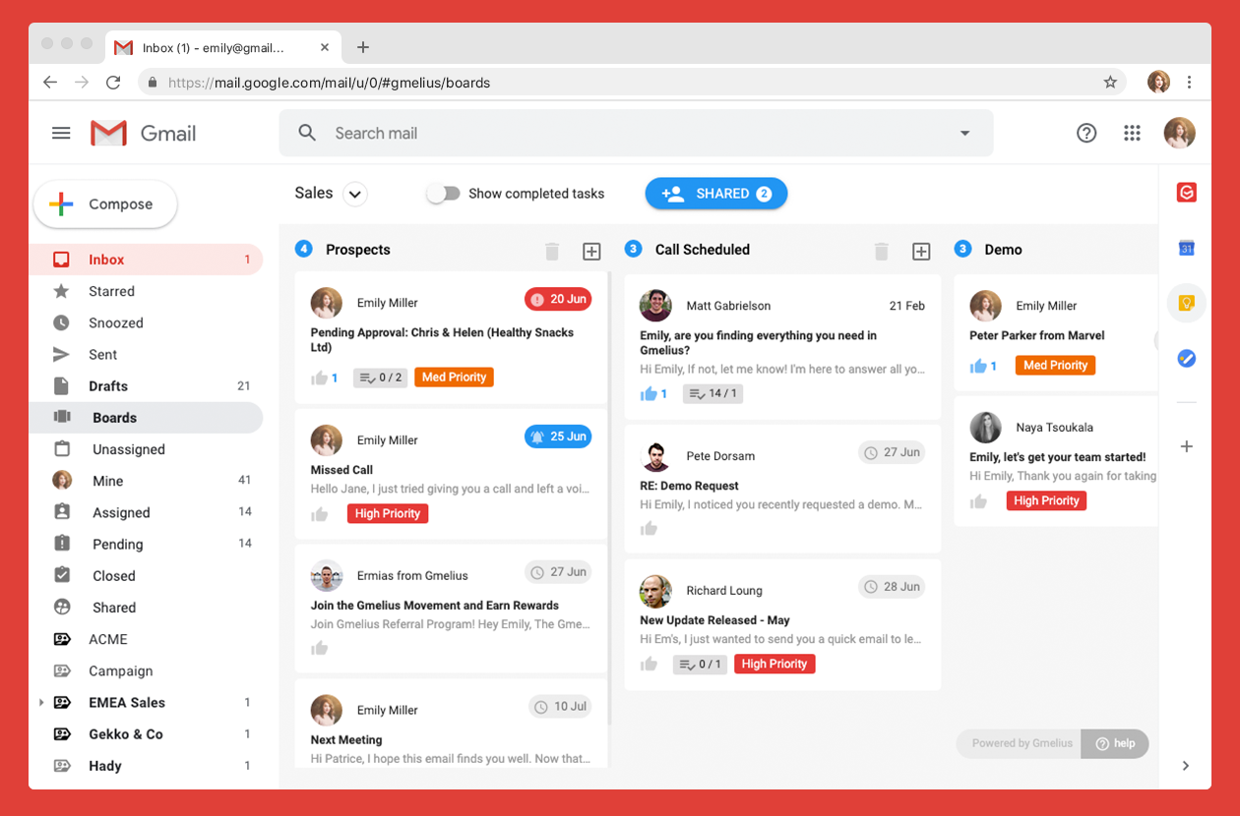Click the High Priority tag on Missed Call
This screenshot has width=1240, height=816.
(388, 513)
